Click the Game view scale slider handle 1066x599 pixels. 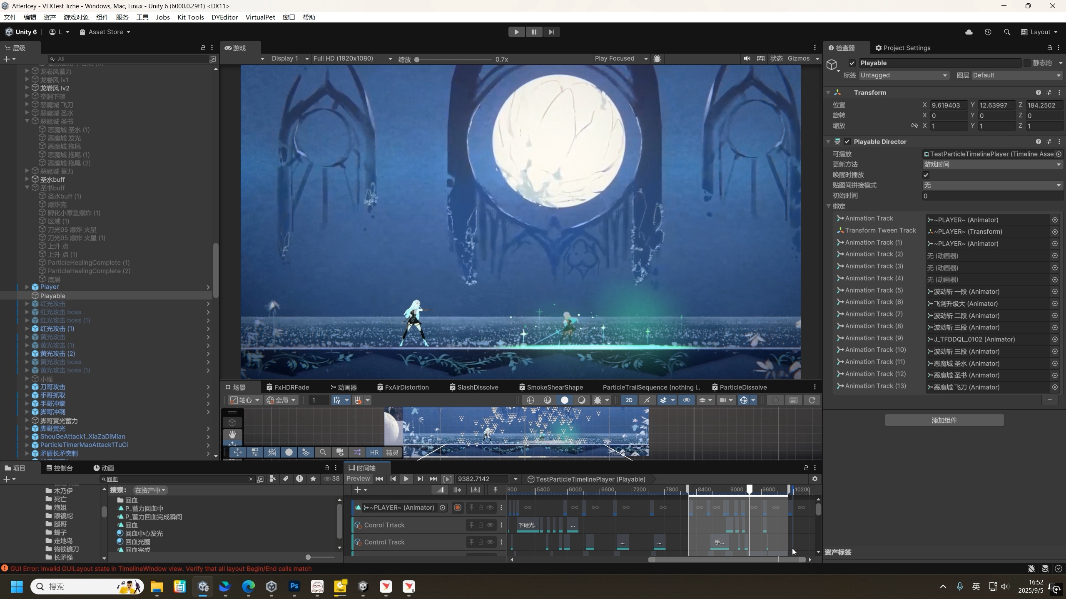[417, 59]
